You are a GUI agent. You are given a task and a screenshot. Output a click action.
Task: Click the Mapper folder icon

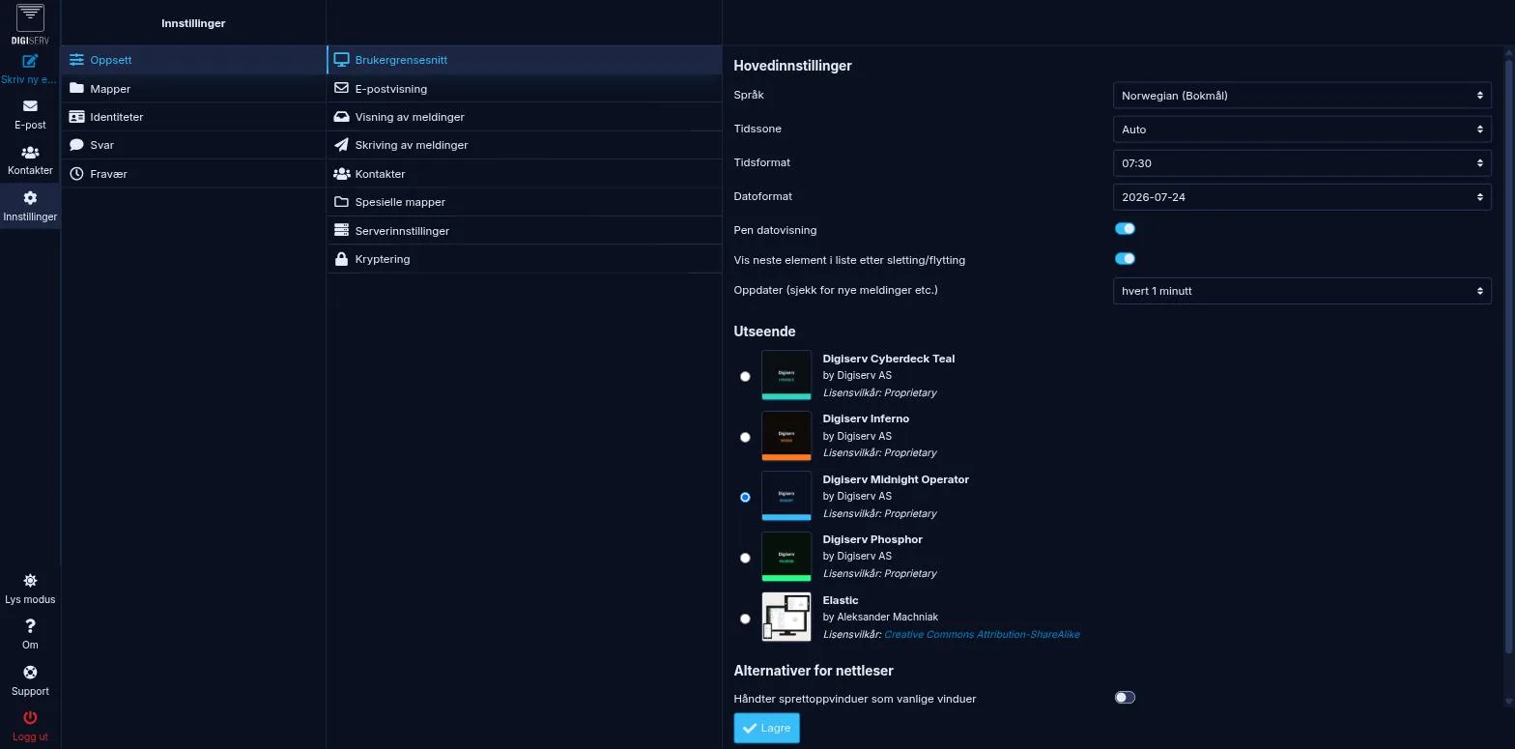coord(76,88)
